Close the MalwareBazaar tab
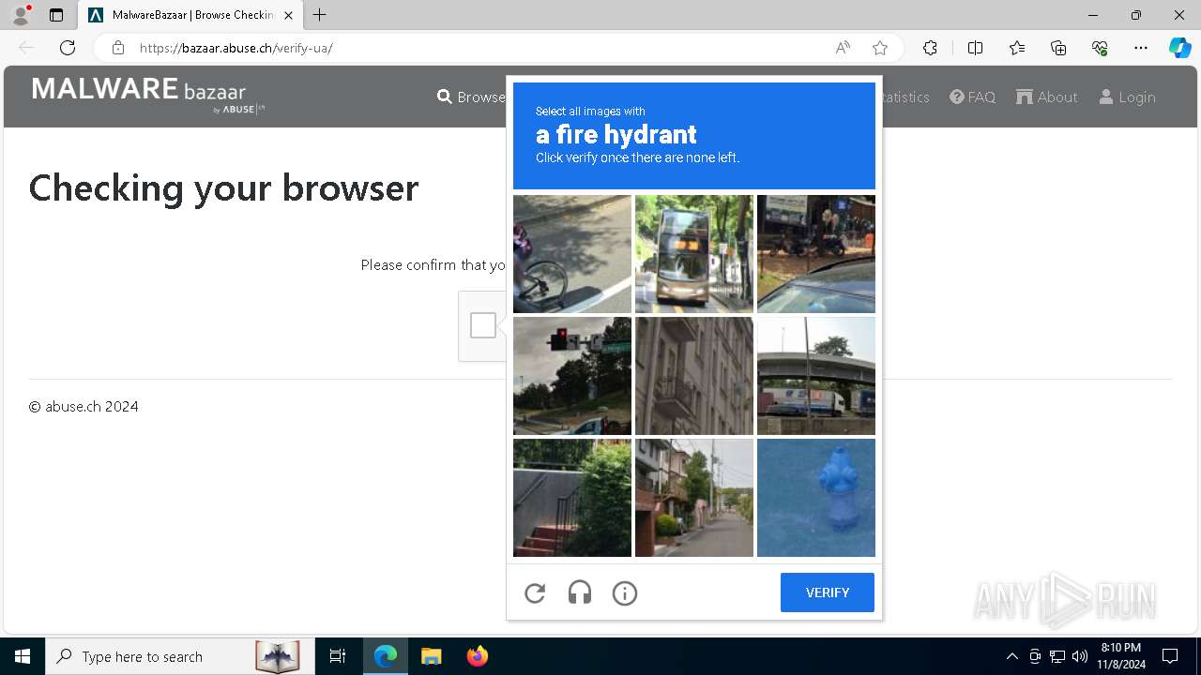Viewport: 1201px width, 675px height. click(x=288, y=15)
